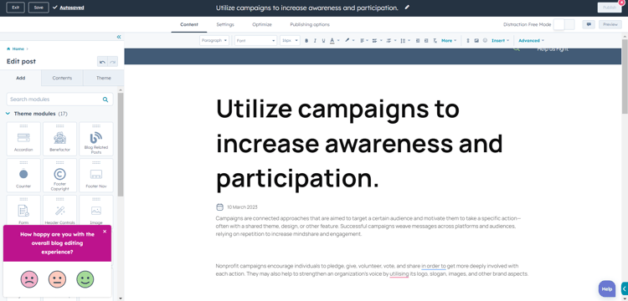628x301 pixels.
Task: Collapse the Theme modules section
Action: click(8, 114)
